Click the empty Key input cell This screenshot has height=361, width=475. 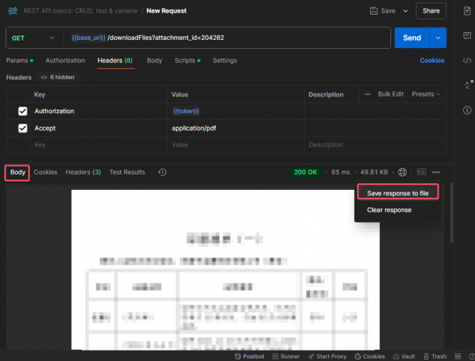[98, 145]
